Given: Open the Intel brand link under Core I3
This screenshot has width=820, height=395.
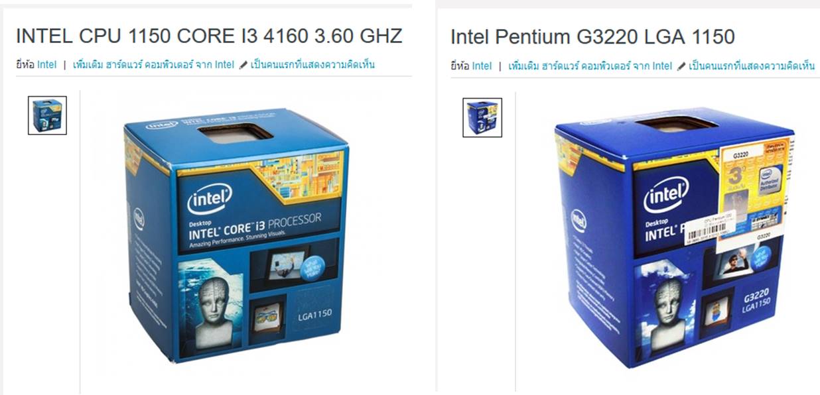Looking at the screenshot, I should pyautogui.click(x=46, y=65).
